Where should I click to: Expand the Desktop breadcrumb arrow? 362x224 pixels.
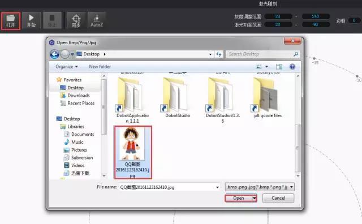(105, 54)
